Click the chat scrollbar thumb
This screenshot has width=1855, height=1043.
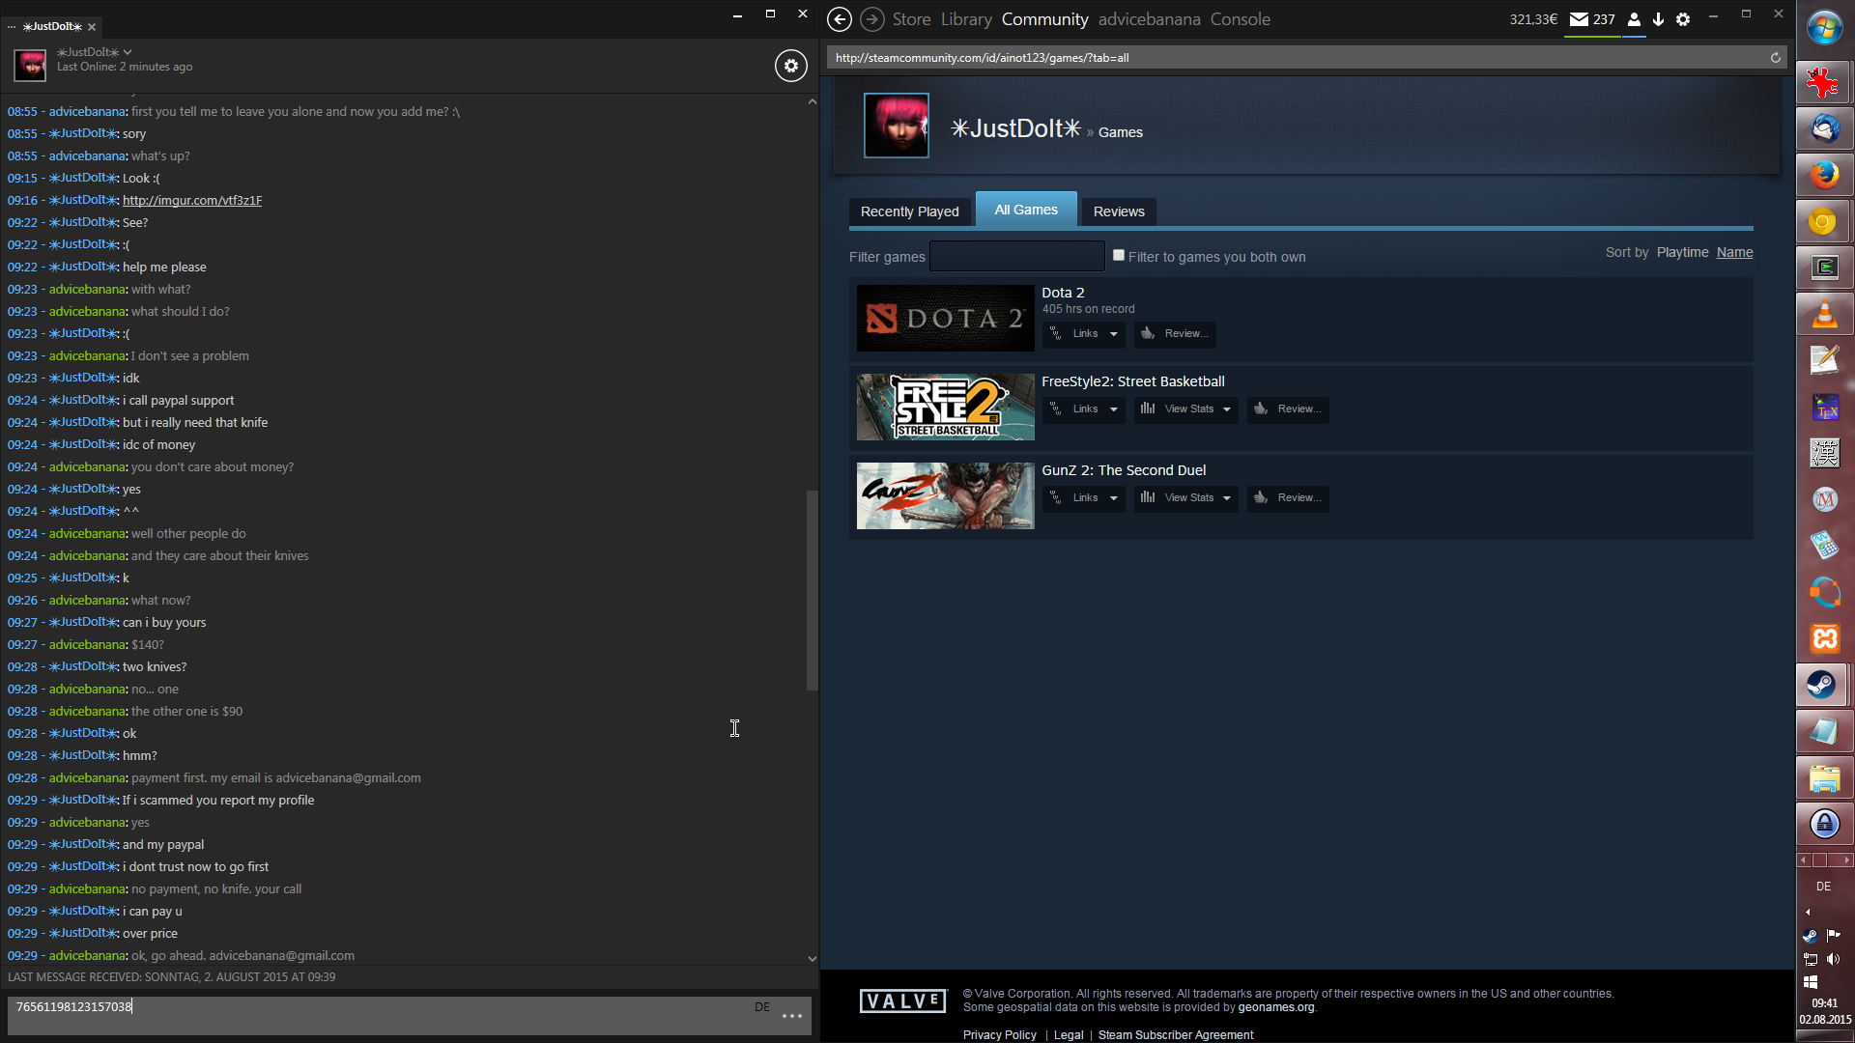(x=812, y=589)
